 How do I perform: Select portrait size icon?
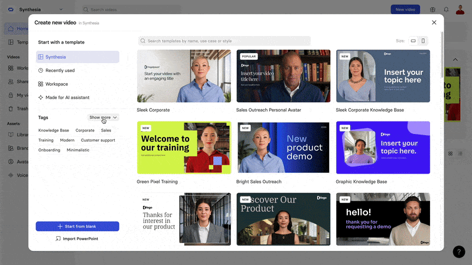[x=423, y=41]
